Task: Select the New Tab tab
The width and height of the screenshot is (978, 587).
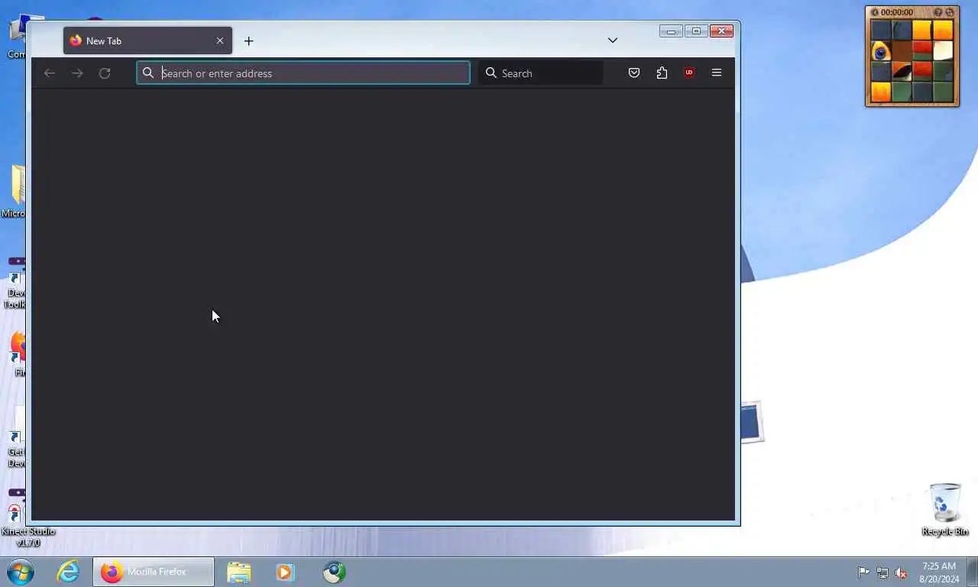Action: click(x=147, y=41)
